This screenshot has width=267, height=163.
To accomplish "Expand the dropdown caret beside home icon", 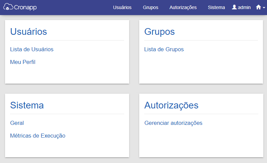I will (264, 8).
